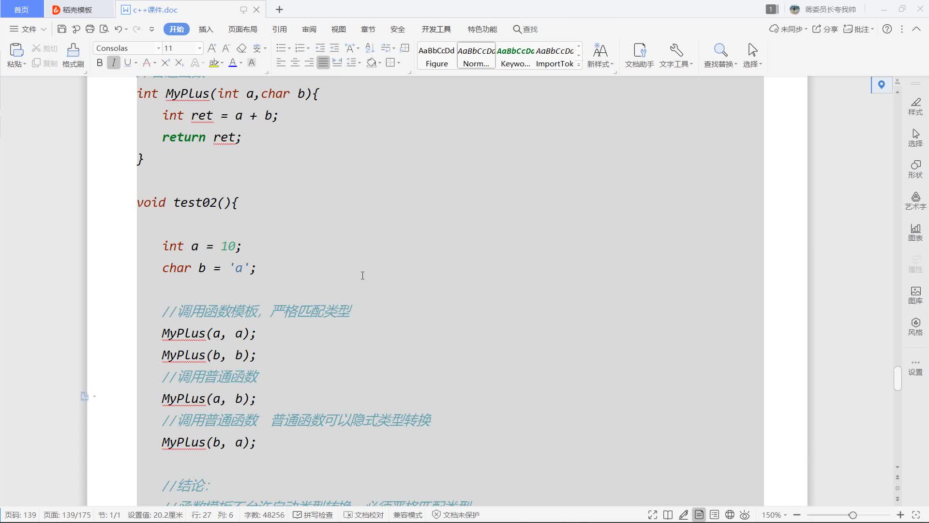This screenshot has width=929, height=523.
Task: Apply subscript formatting
Action: 180,62
